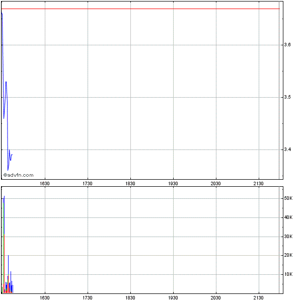302x302 pixels.
Task: Click the 1730 time label under price chart
Action: 88,184
